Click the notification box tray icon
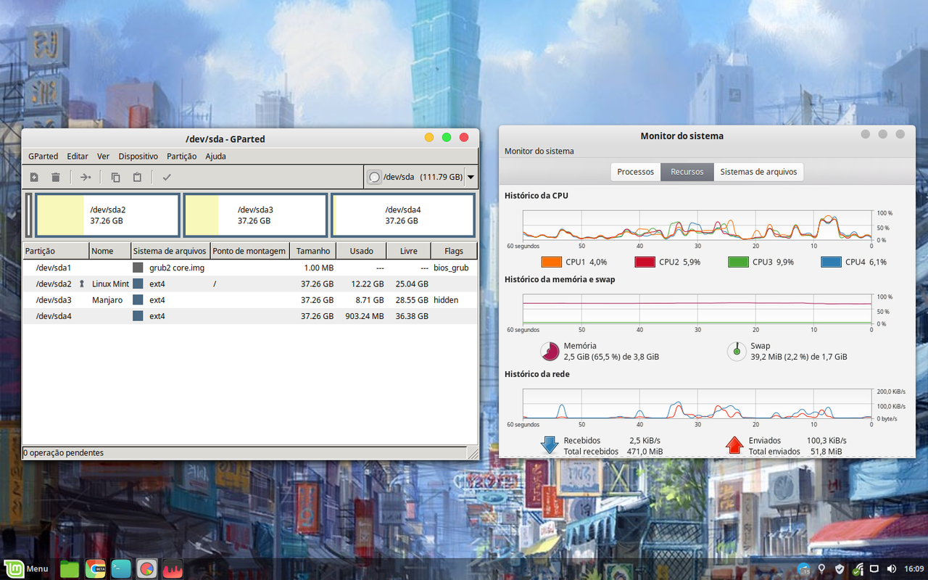This screenshot has height=580, width=928. pos(874,568)
